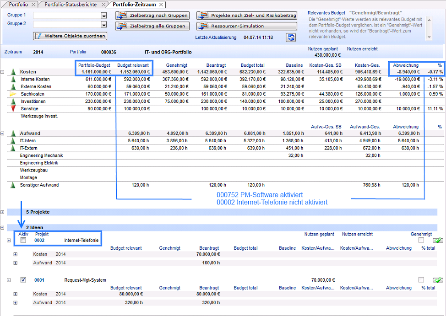Close the Portfolio-Statusberichte tab
The width and height of the screenshot is (446, 316).
click(x=103, y=4)
